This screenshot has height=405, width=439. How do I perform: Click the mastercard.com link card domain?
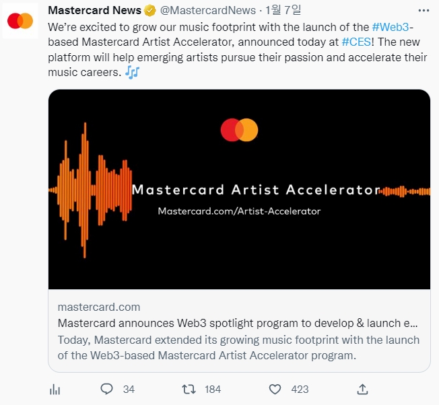click(99, 307)
